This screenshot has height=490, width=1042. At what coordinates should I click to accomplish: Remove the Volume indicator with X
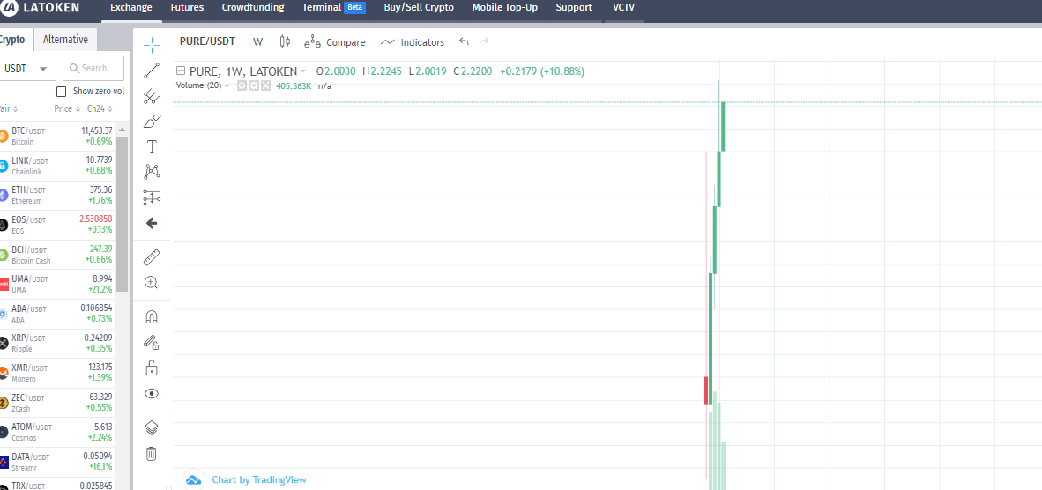point(265,85)
